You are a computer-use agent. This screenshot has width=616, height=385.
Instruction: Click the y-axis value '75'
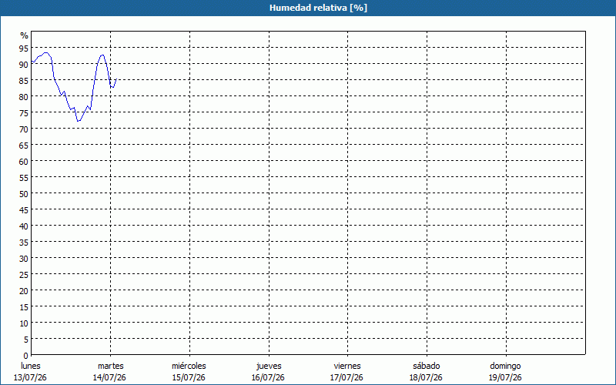(x=24, y=113)
